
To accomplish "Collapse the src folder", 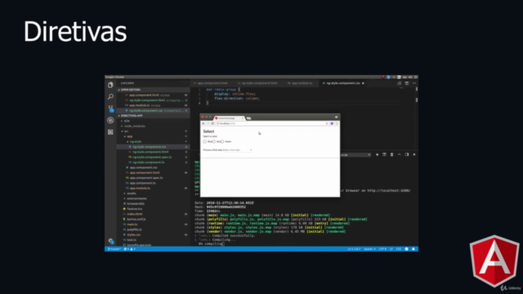I will pos(126,131).
